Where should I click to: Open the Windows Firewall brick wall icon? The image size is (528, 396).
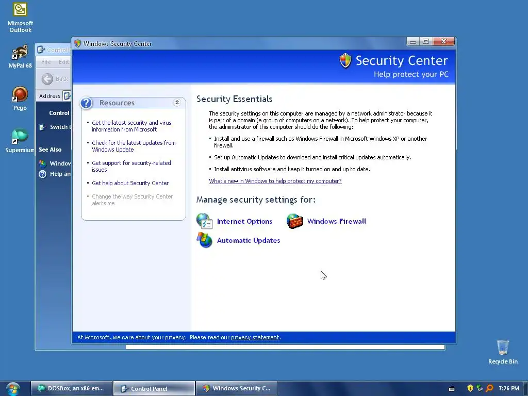coord(294,221)
